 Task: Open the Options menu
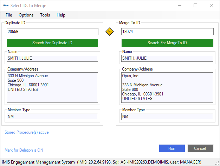pyautogui.click(x=26, y=15)
